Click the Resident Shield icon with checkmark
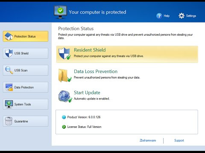 pyautogui.click(x=64, y=54)
